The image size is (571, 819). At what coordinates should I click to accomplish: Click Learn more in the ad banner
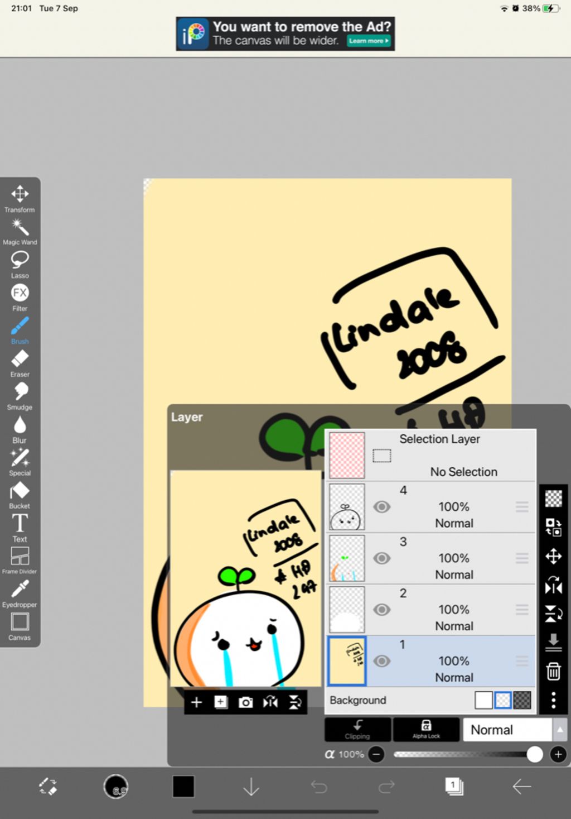coord(369,41)
